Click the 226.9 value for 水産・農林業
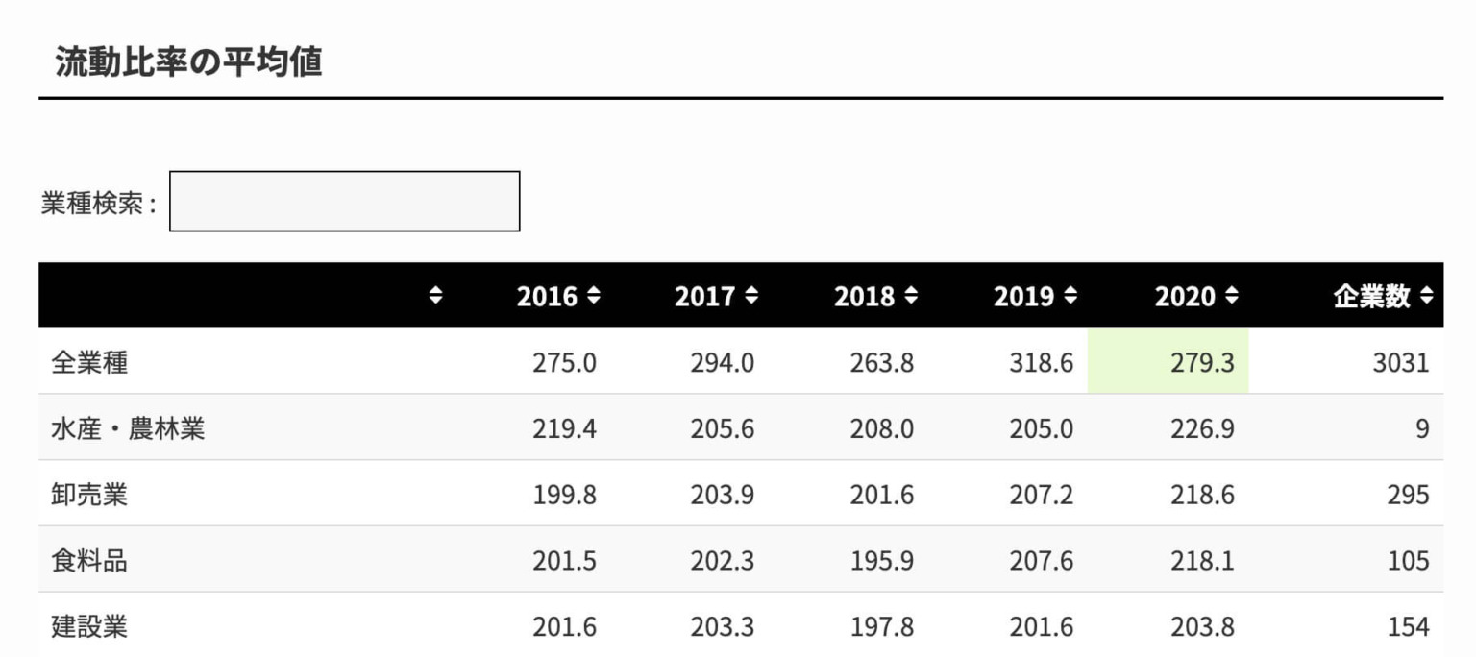The image size is (1476, 657). click(1202, 428)
